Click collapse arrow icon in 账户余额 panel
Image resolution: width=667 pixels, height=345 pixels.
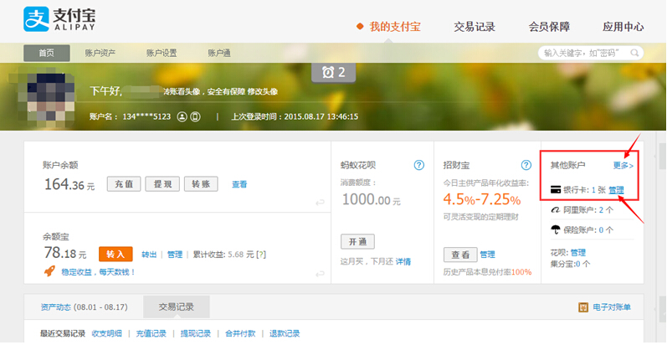click(x=320, y=203)
